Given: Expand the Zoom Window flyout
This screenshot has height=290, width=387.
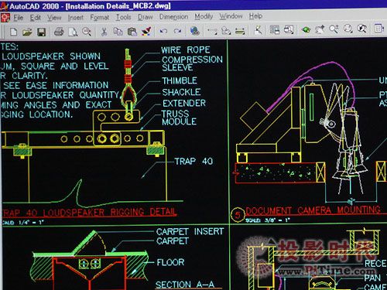Looking at the screenshot, I should (x=348, y=29).
